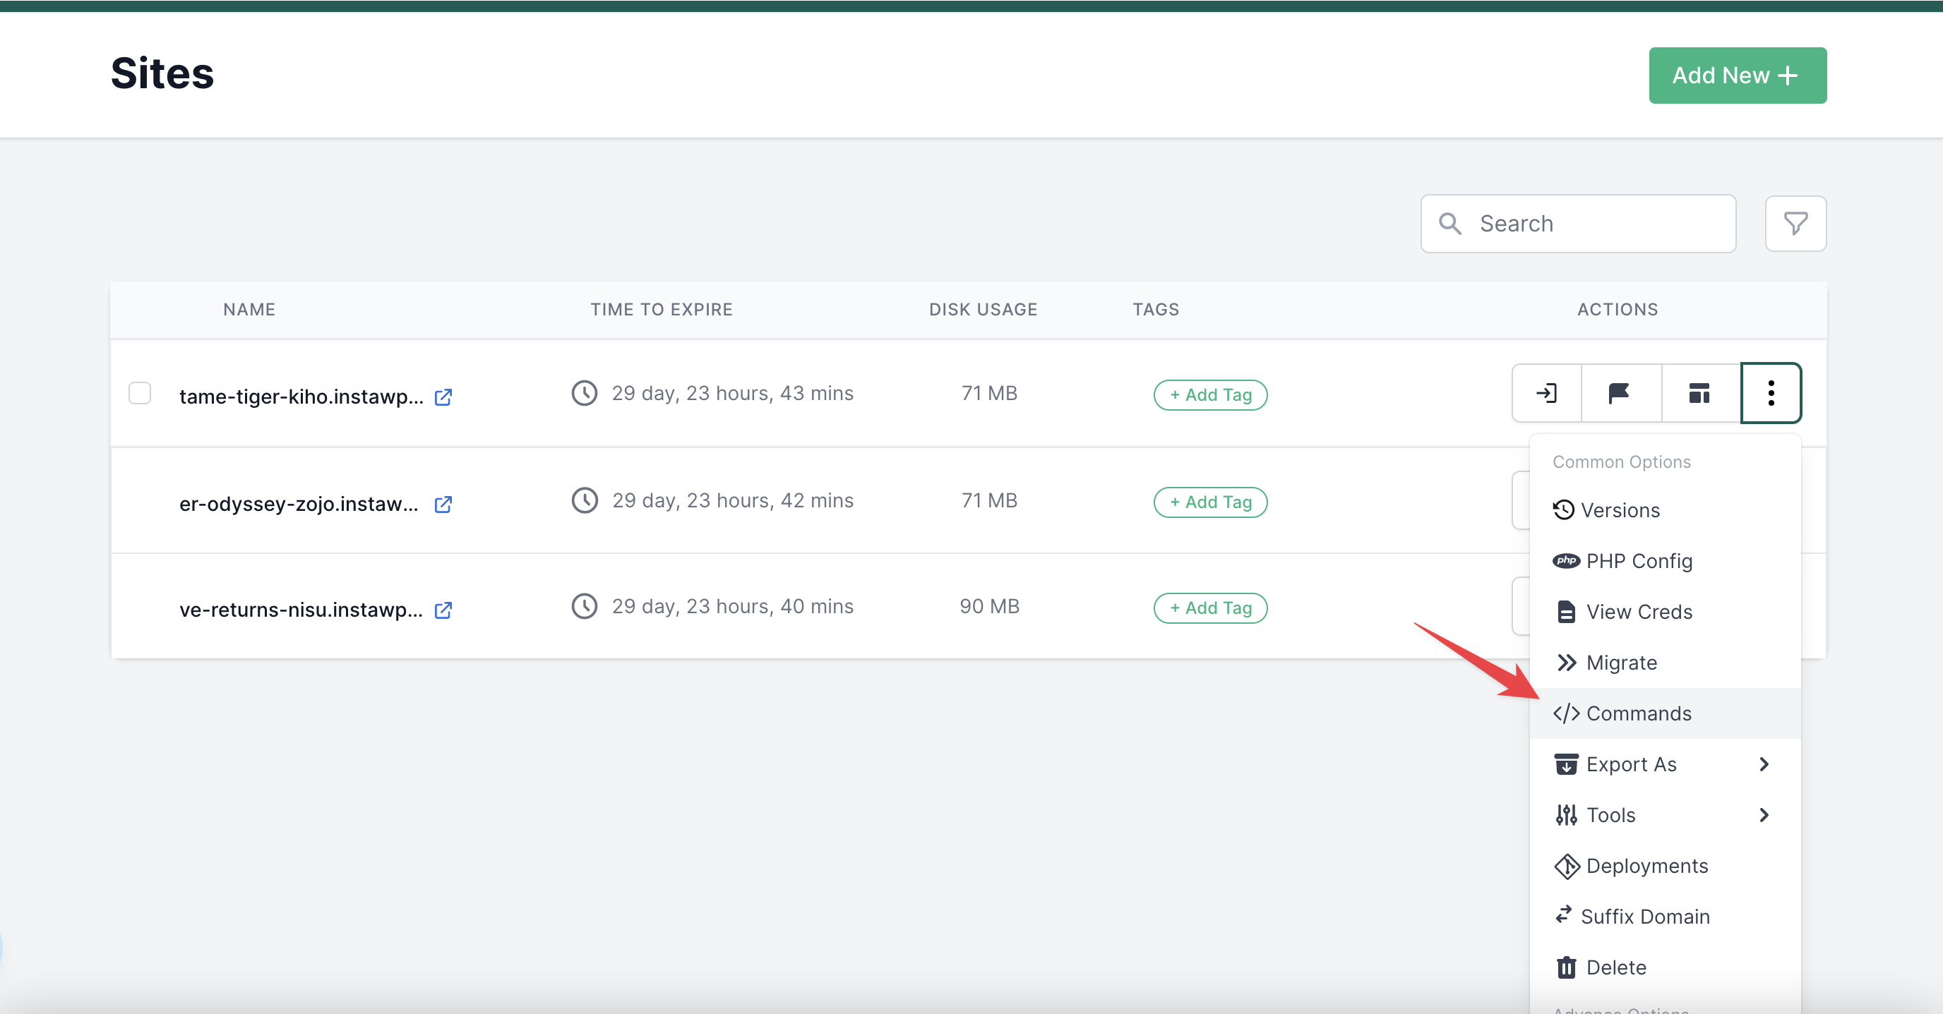Open the external link icon for tame-tiger-kiho
The width and height of the screenshot is (1943, 1014).
pyautogui.click(x=443, y=397)
